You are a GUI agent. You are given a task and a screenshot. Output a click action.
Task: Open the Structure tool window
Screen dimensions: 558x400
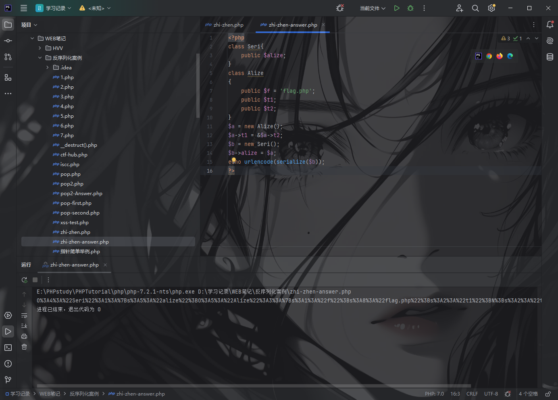pyautogui.click(x=8, y=77)
